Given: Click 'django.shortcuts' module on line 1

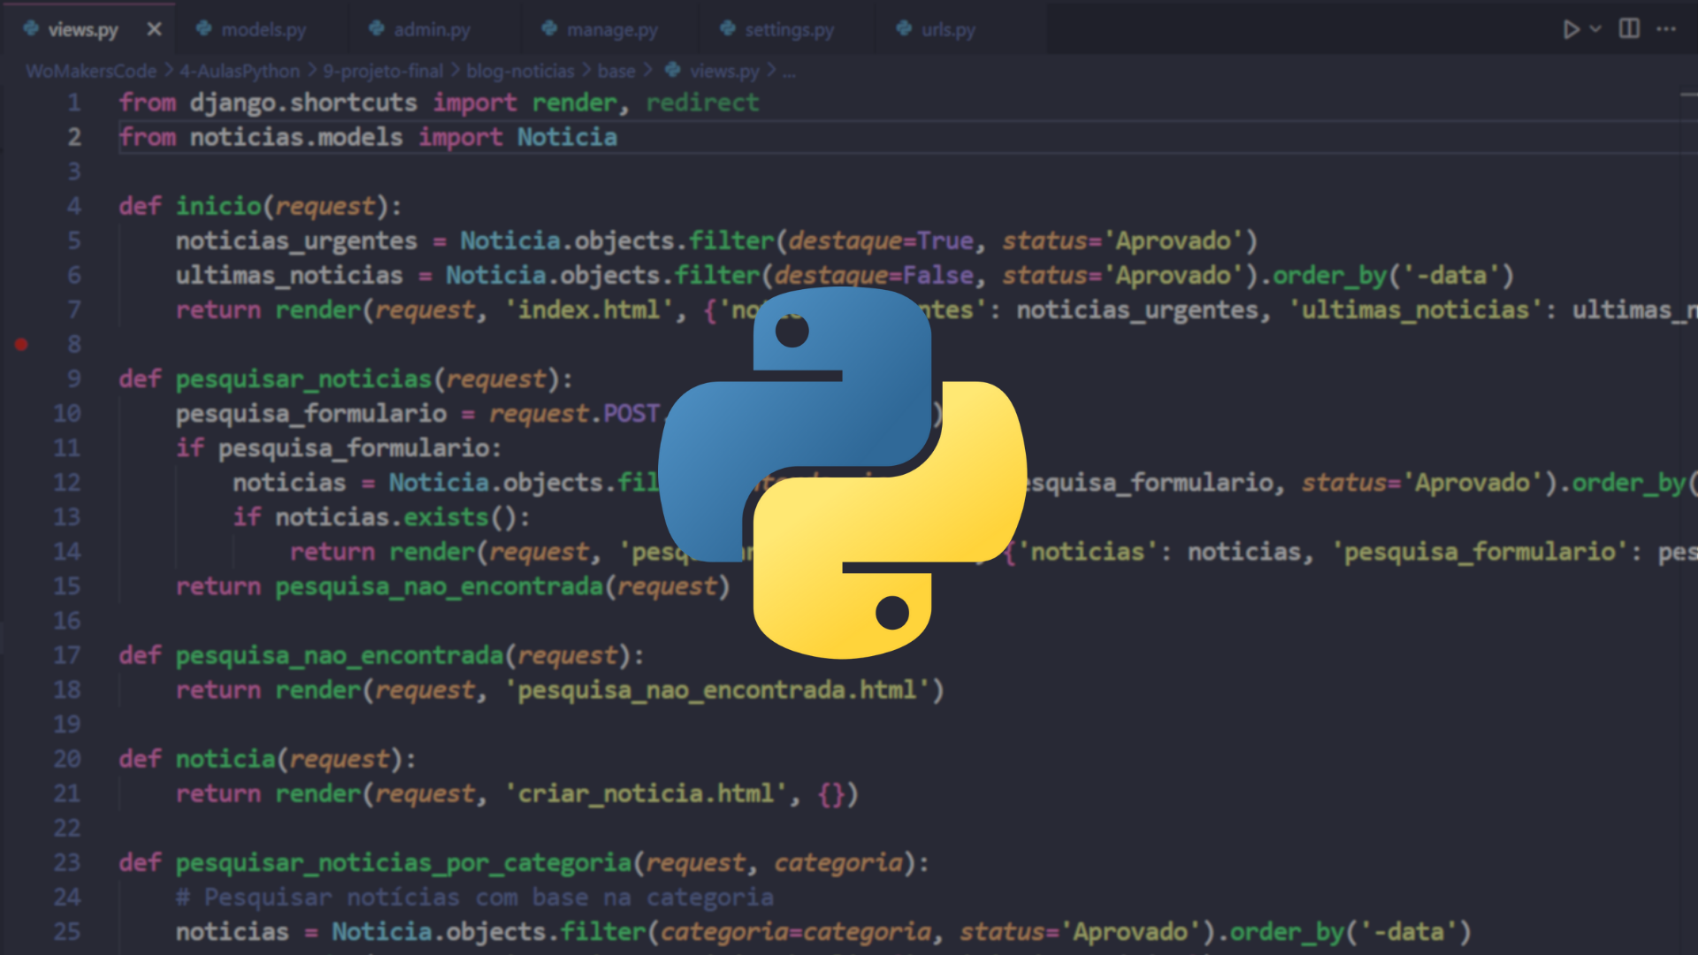Looking at the screenshot, I should 303,103.
